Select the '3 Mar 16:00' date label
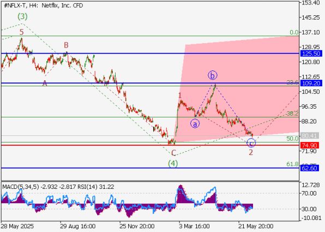Screen dimensions: 325x232 click(x=195, y=226)
